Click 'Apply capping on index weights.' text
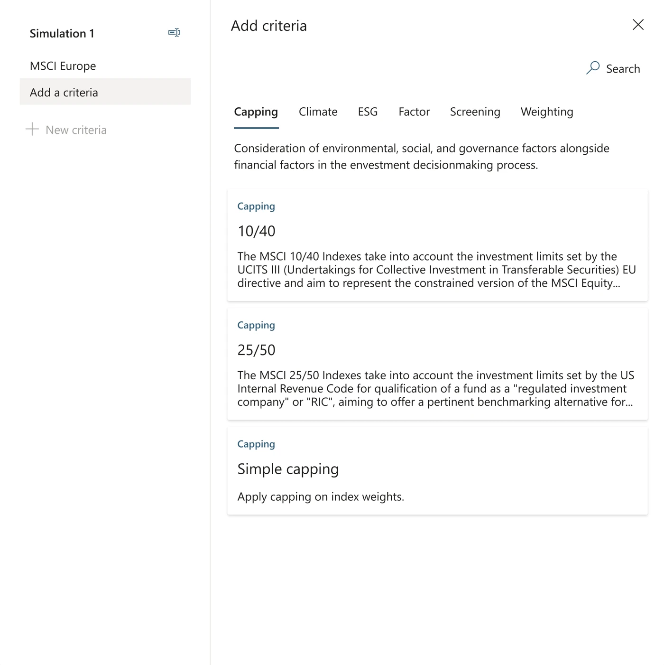Screen dimensions: 664x665 point(321,496)
